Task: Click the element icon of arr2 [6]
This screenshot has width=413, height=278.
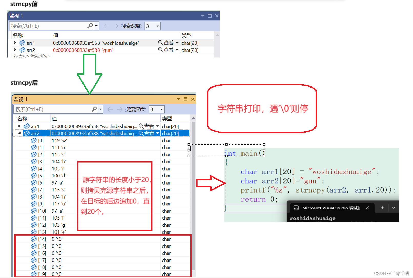Action: point(34,183)
